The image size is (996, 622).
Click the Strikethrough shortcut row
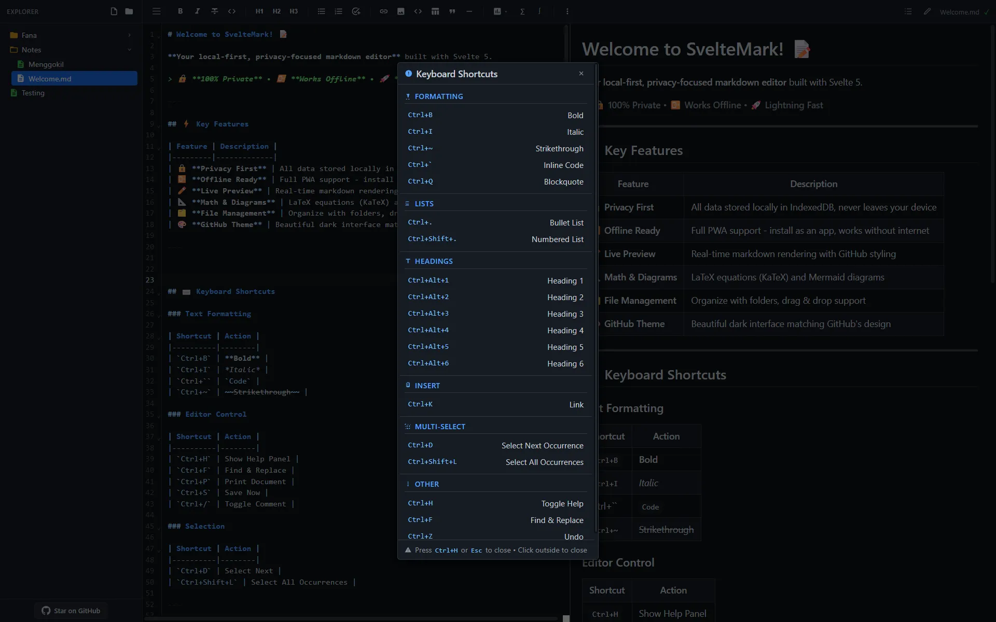pyautogui.click(x=495, y=148)
